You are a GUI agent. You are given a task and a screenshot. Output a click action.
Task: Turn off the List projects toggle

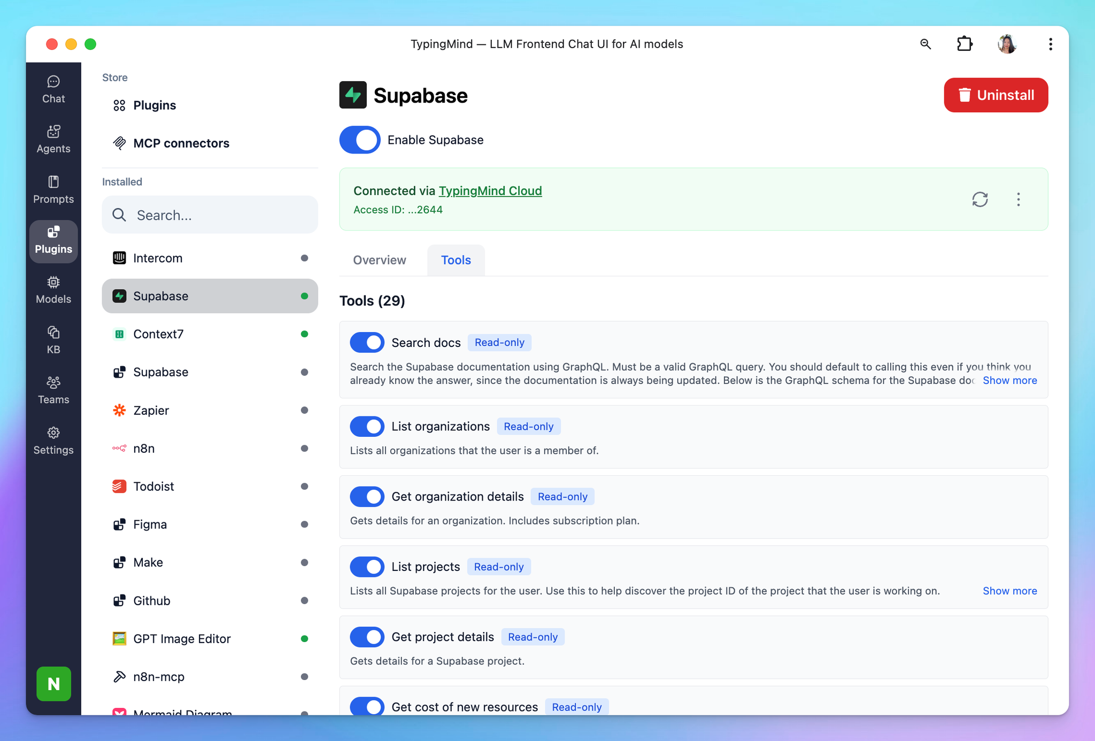pos(367,567)
